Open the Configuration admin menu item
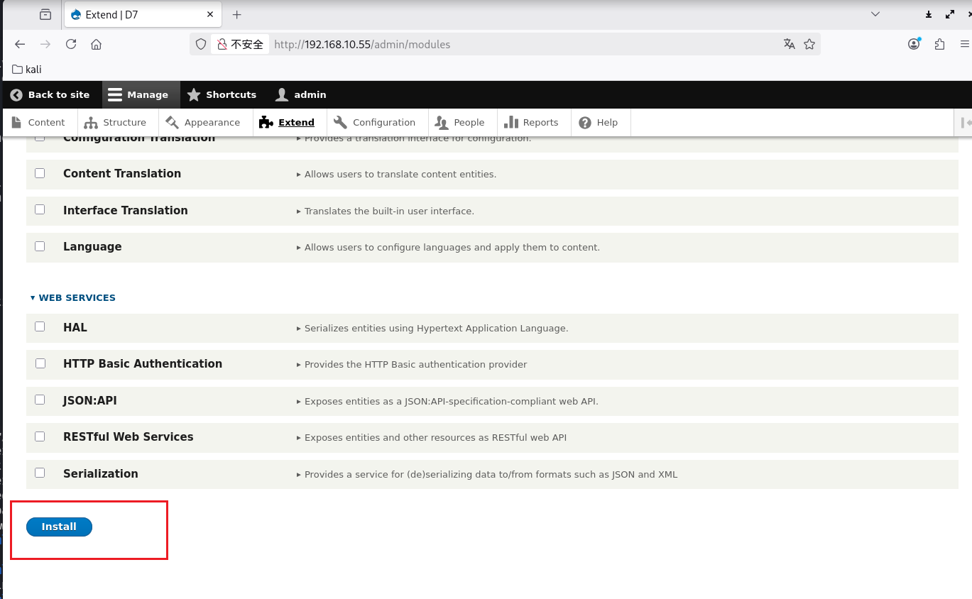 [x=377, y=122]
